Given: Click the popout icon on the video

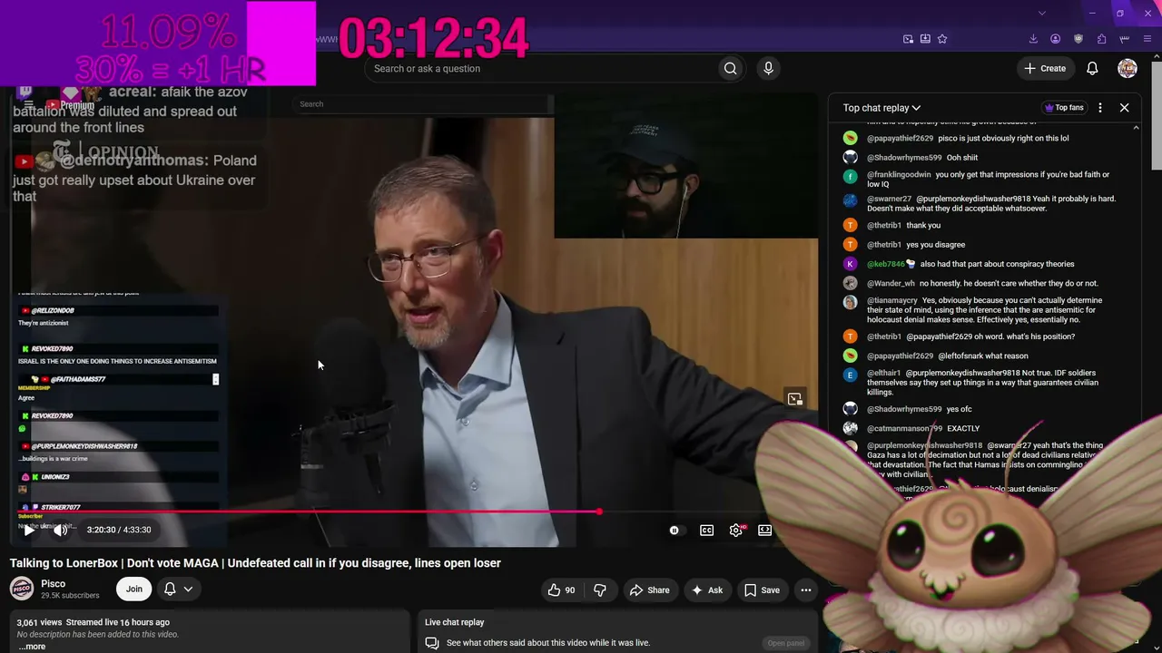Looking at the screenshot, I should coord(795,399).
